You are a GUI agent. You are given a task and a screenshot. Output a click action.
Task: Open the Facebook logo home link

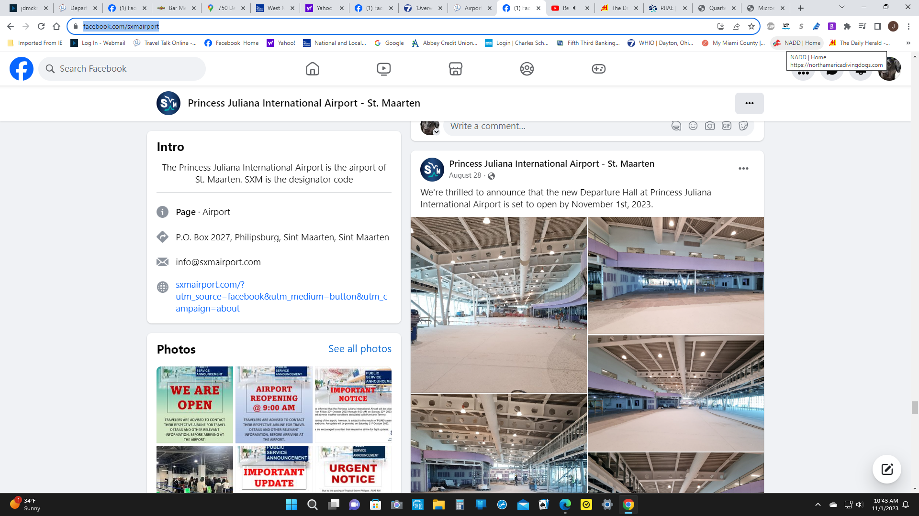[22, 69]
